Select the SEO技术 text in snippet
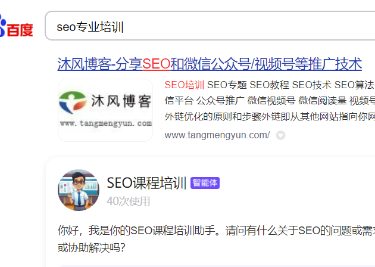The height and width of the screenshot is (267, 375). pyautogui.click(x=312, y=85)
